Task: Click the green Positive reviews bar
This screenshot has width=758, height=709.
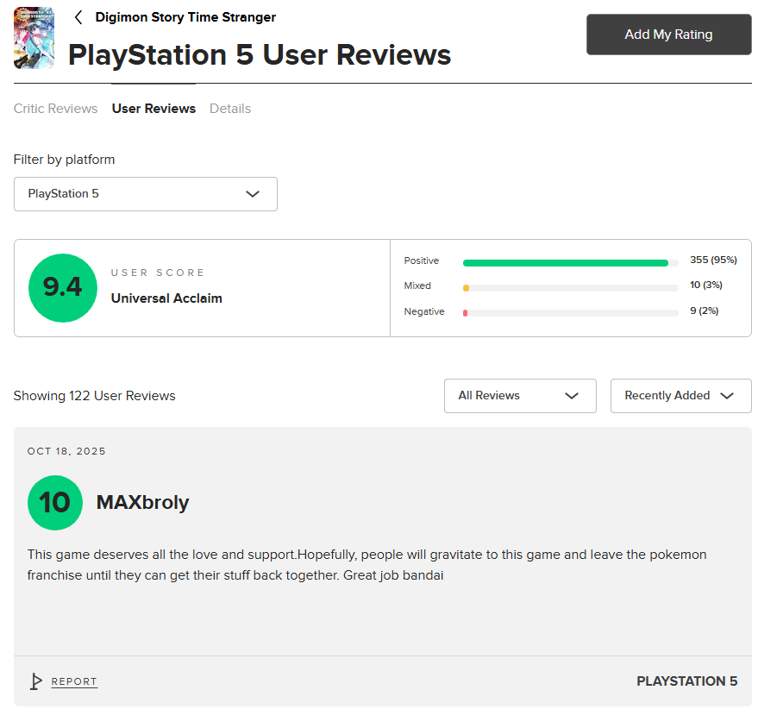Action: (566, 263)
